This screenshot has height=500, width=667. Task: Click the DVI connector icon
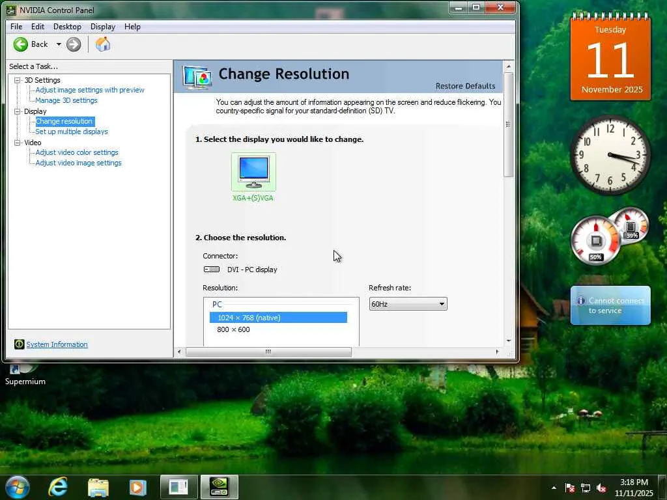pyautogui.click(x=212, y=269)
